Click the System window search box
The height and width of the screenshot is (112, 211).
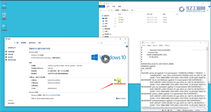click(x=115, y=43)
